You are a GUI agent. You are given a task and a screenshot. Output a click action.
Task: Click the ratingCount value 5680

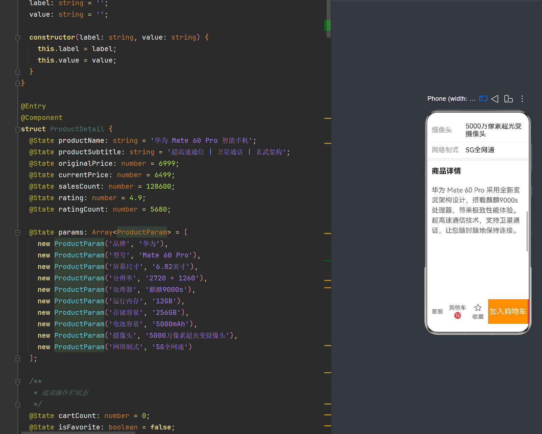point(159,210)
